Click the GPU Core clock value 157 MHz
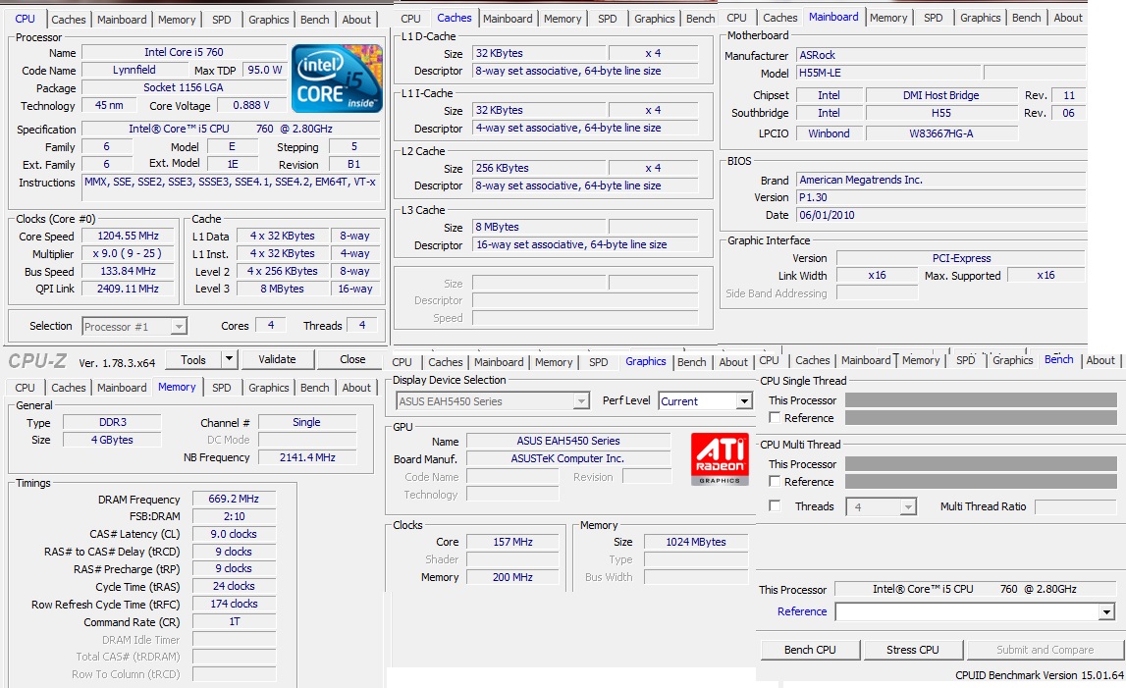The height and width of the screenshot is (688, 1126). pyautogui.click(x=512, y=542)
